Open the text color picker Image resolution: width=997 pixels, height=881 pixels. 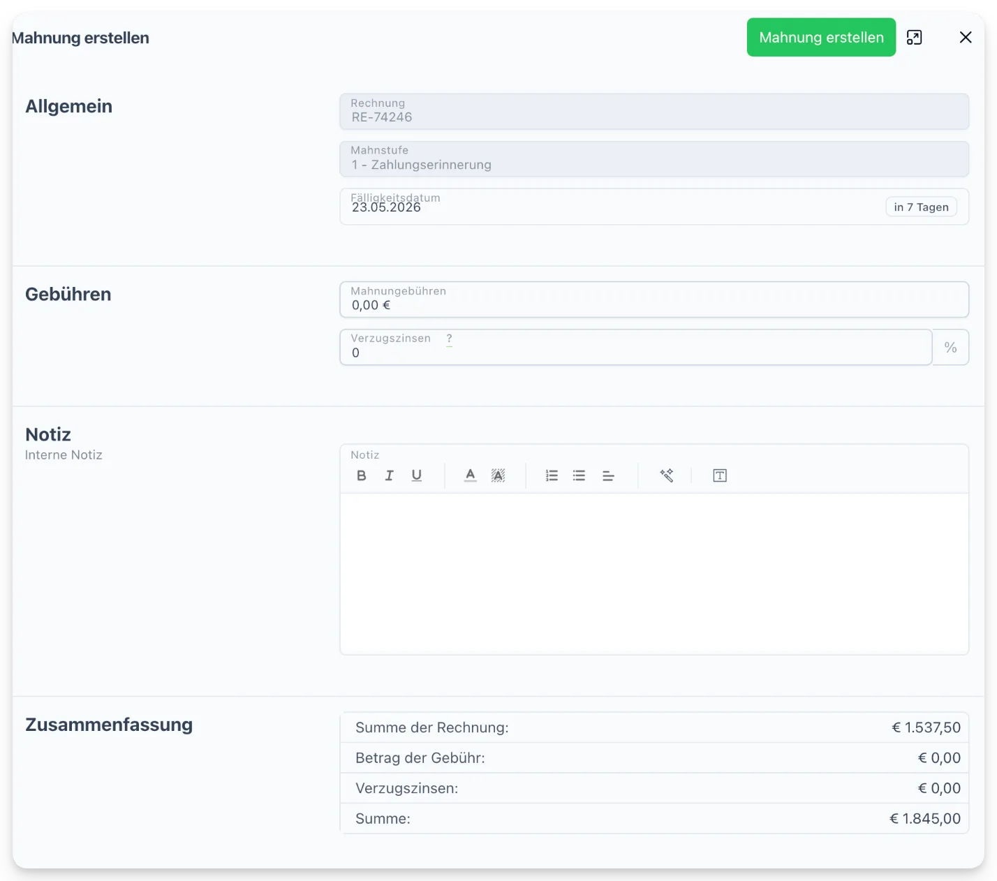(471, 475)
